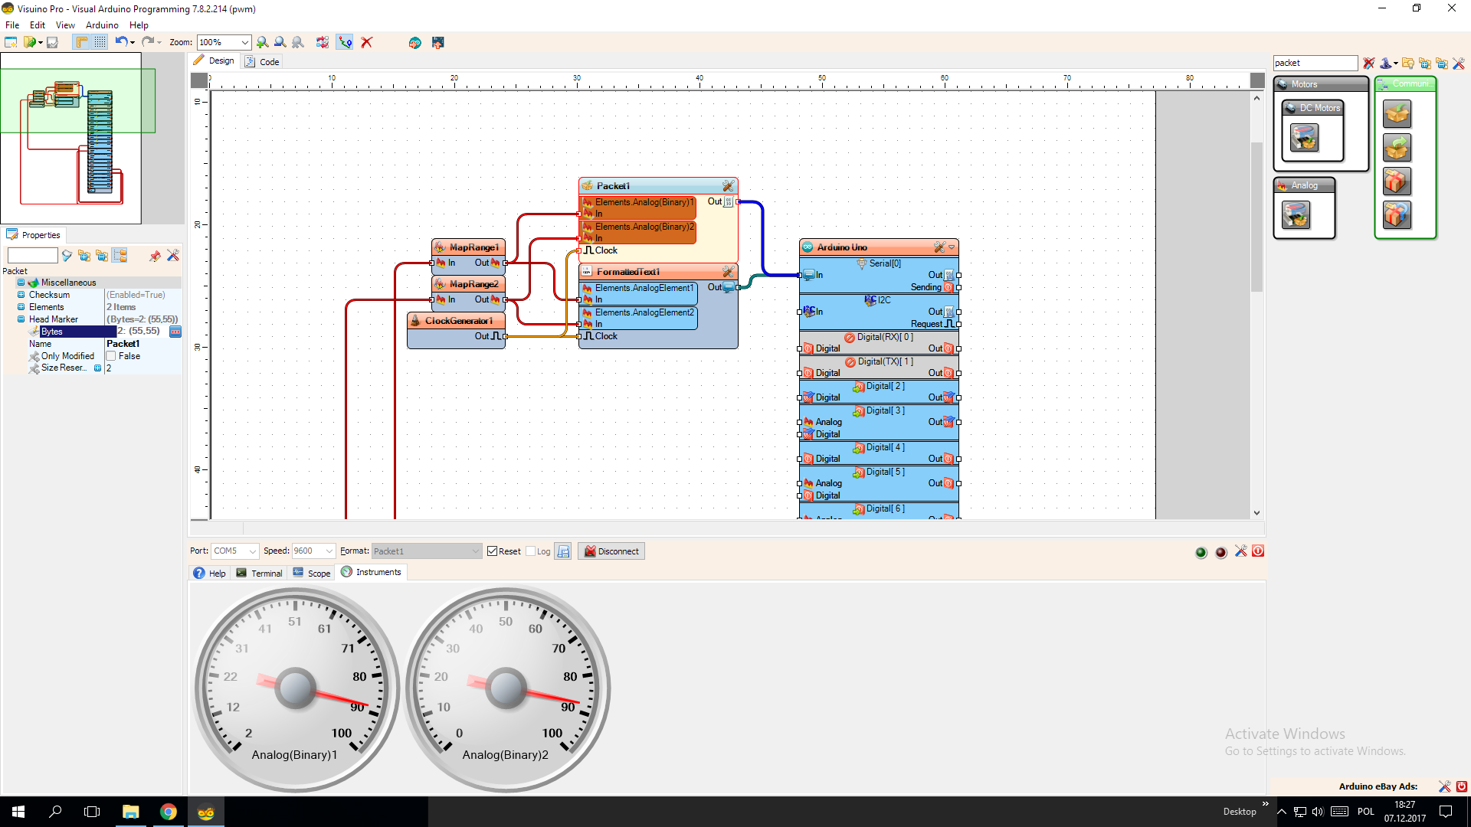This screenshot has width=1471, height=827.
Task: Toggle the Only Modified checkbox
Action: (x=111, y=356)
